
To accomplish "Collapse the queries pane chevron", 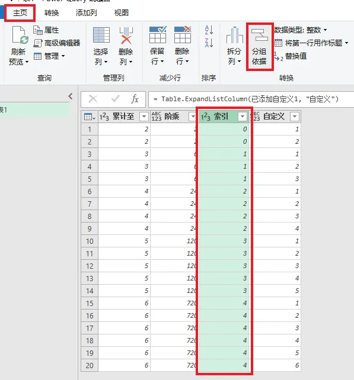I will [x=71, y=96].
